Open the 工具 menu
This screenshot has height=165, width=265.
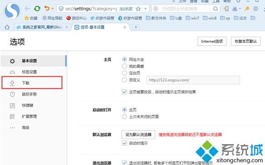point(216,1)
